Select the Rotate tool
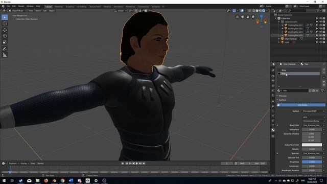Viewport: 327px width, 184px height. point(5,36)
